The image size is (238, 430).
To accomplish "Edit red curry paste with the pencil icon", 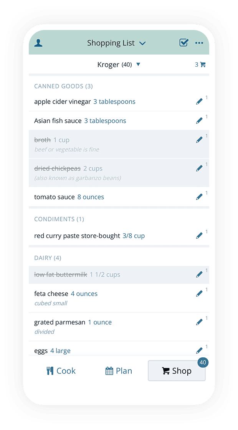I will coord(200,235).
